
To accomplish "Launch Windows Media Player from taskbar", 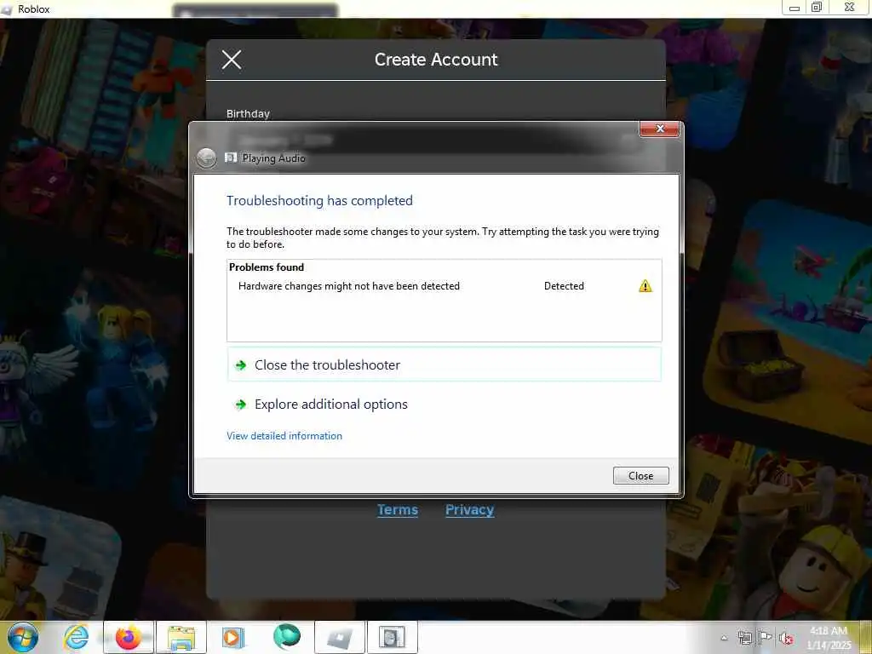I will pyautogui.click(x=233, y=637).
